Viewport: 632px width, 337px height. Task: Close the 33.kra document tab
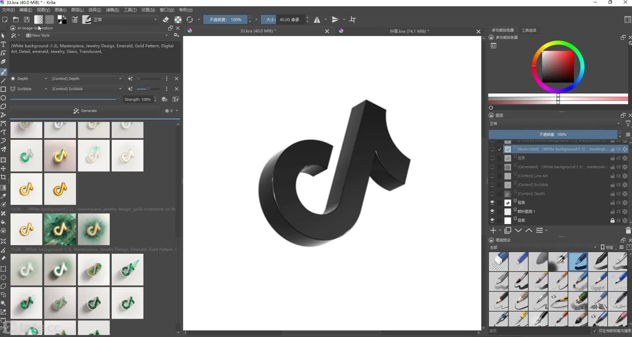pyautogui.click(x=327, y=31)
